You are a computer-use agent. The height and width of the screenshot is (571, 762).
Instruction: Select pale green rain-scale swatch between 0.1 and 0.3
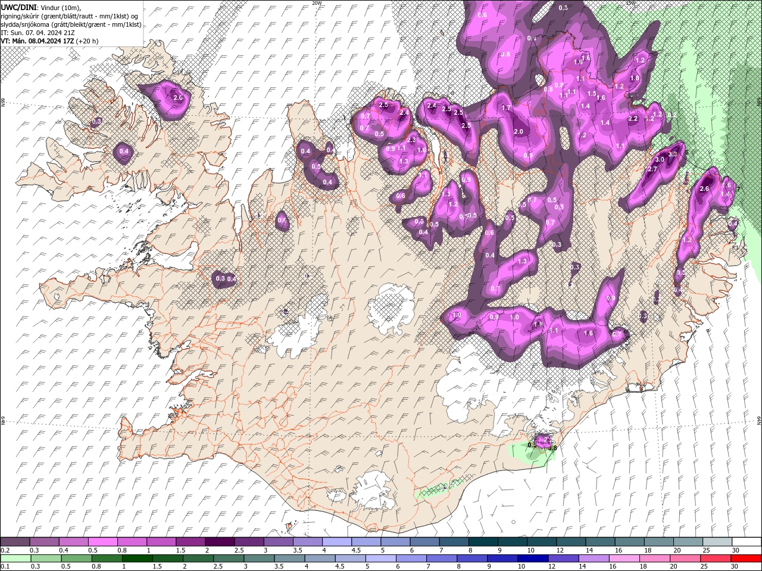[15, 559]
